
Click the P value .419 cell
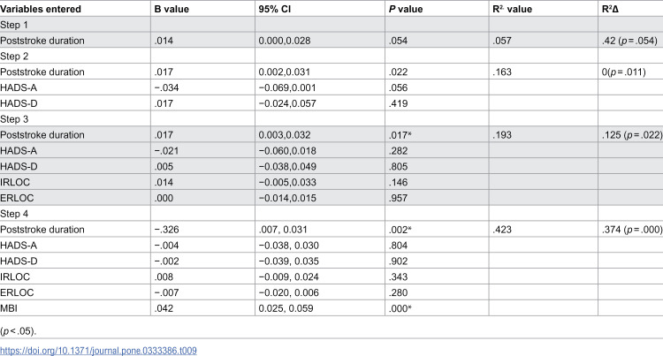(x=398, y=103)
